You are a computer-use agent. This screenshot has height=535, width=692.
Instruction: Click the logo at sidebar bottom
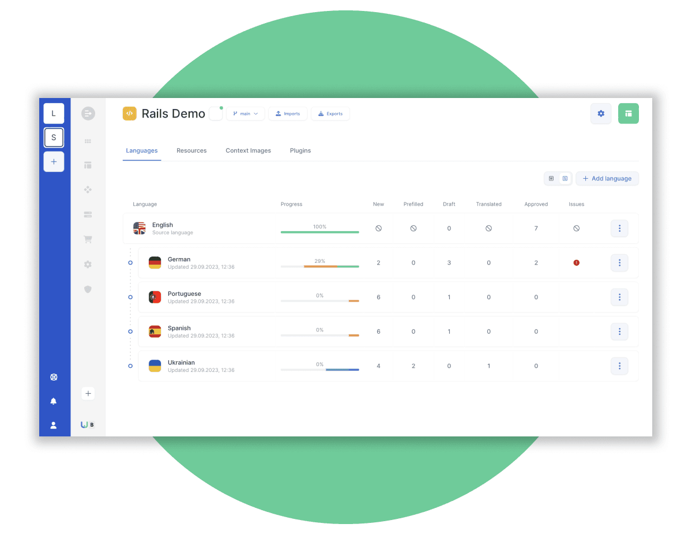[88, 425]
